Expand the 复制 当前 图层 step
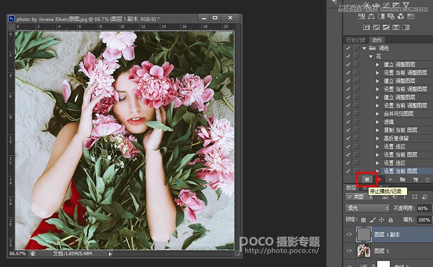Viewport: 433px width, 267px height. click(377, 130)
